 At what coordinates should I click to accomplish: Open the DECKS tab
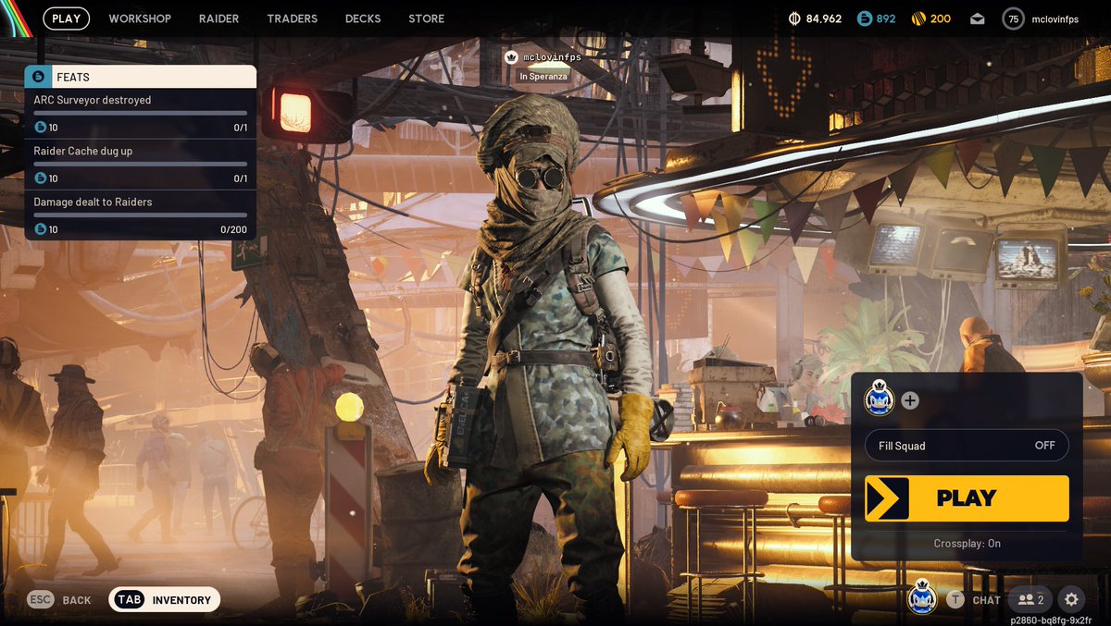363,18
